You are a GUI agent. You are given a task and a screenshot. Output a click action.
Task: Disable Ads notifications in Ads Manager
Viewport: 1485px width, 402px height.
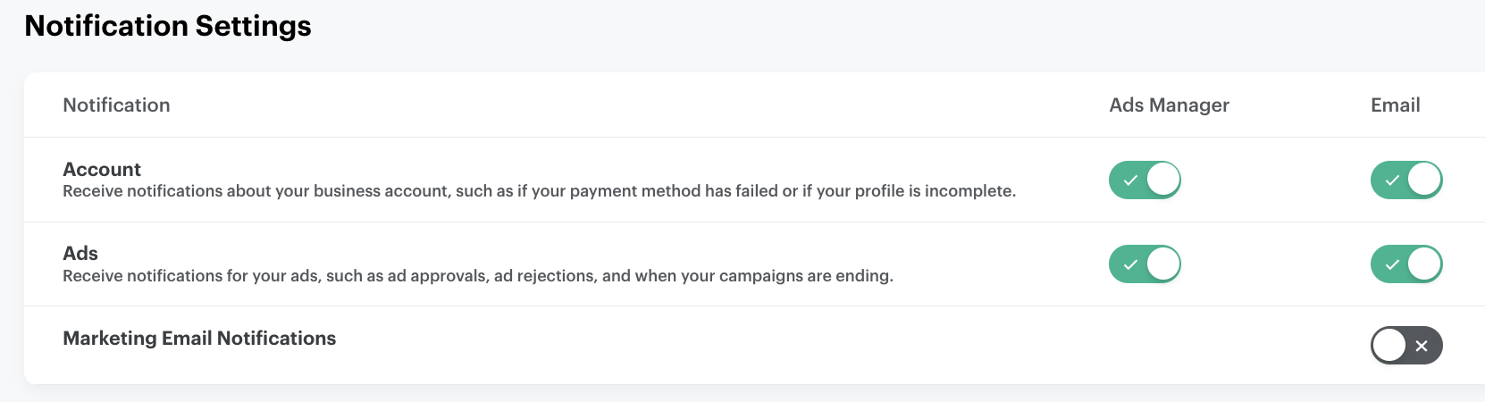point(1145,264)
